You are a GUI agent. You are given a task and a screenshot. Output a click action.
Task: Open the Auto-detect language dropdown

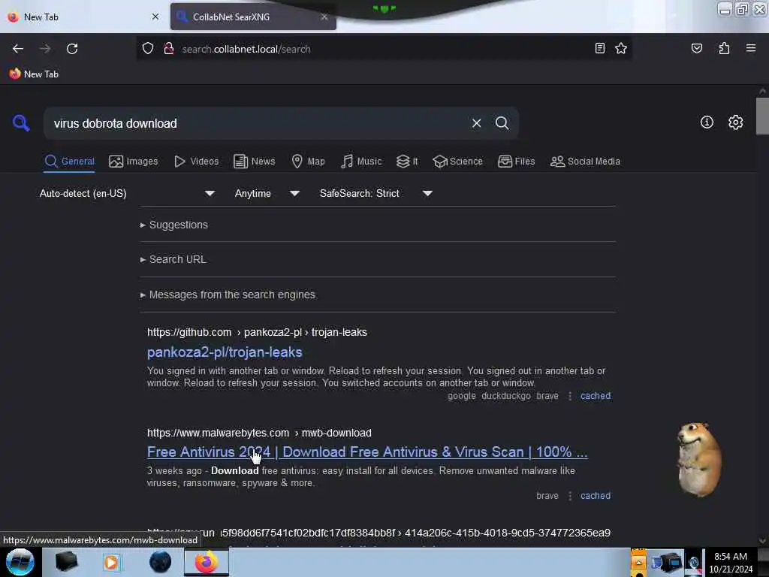[127, 193]
